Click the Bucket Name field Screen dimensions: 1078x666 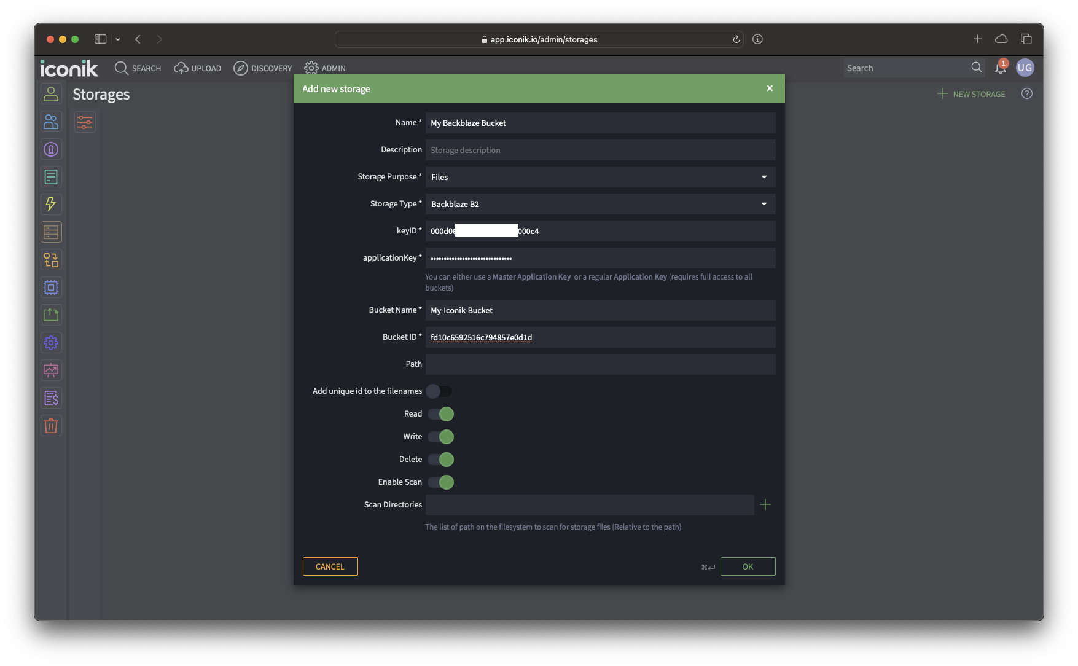tap(600, 310)
